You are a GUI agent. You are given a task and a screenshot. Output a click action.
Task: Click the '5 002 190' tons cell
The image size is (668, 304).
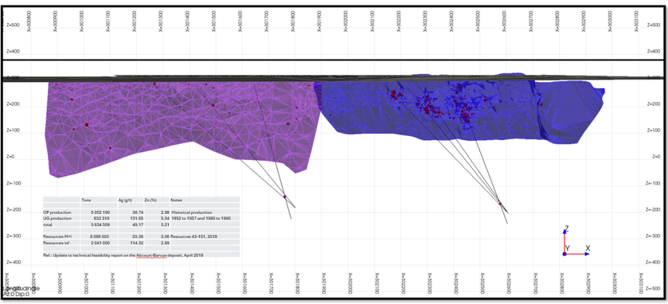[x=100, y=212]
